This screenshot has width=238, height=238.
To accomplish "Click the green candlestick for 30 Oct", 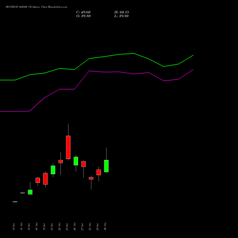I will point(106,166).
